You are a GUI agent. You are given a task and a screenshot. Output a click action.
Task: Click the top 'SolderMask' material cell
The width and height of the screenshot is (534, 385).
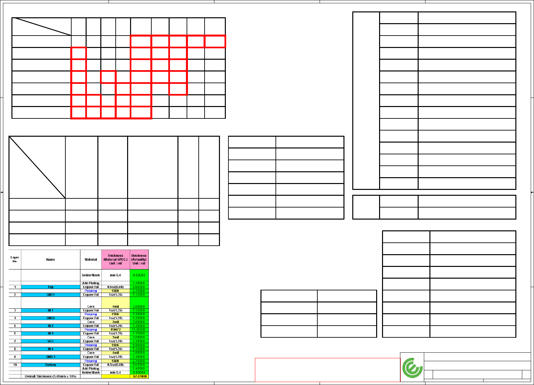[91, 275]
